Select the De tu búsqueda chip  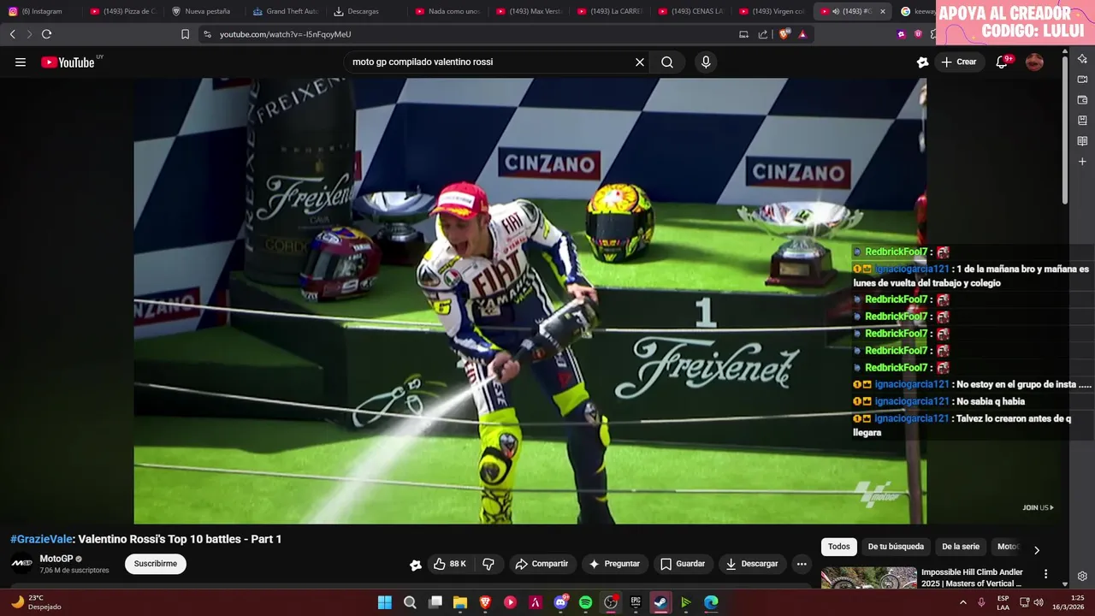[x=896, y=547]
